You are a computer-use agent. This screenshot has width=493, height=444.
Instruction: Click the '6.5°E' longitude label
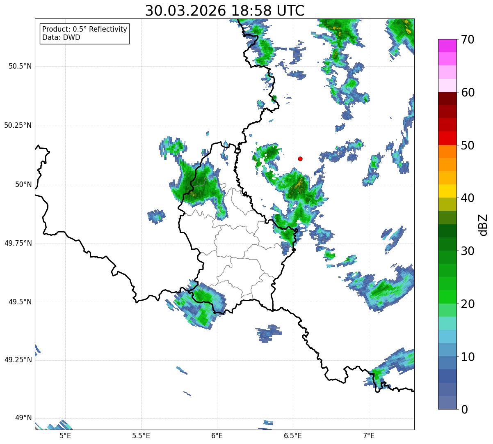[x=293, y=435]
